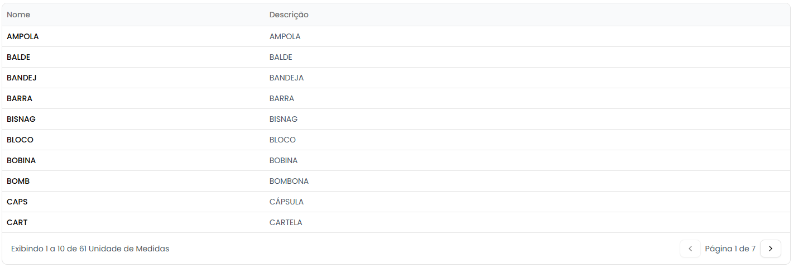Click the Nome column header
The height and width of the screenshot is (267, 798).
coord(18,15)
